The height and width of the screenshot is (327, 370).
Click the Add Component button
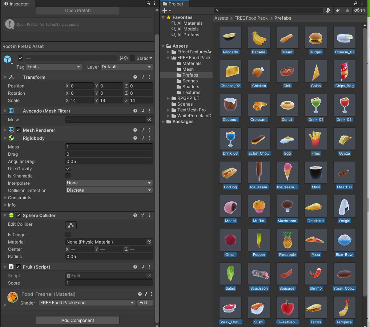(78, 320)
